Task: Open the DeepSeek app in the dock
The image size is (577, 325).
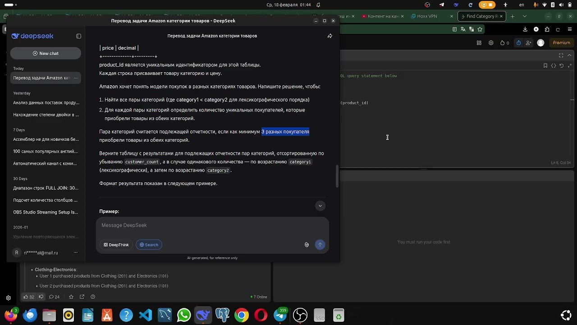Action: [x=203, y=315]
